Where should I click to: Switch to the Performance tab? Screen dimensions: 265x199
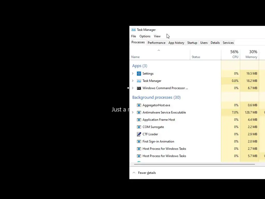pos(157,43)
